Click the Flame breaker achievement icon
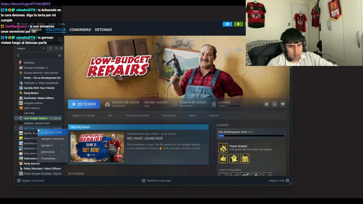This screenshot has height=204, width=363. [x=223, y=148]
